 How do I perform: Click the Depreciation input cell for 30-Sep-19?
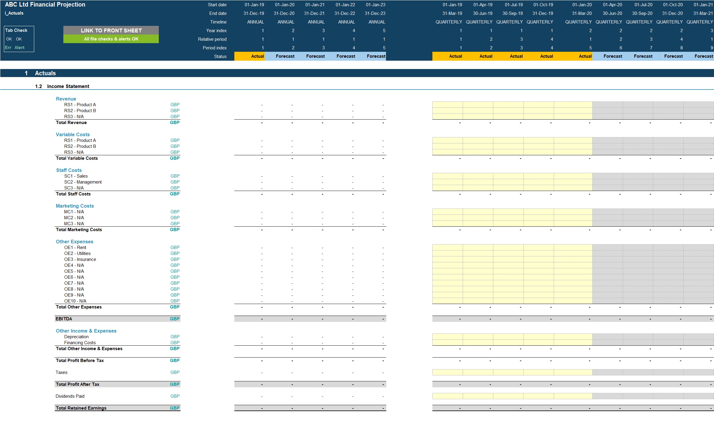[x=508, y=337]
